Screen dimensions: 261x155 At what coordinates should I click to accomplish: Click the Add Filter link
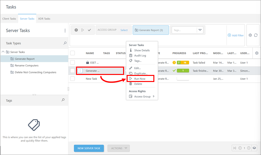point(236,35)
